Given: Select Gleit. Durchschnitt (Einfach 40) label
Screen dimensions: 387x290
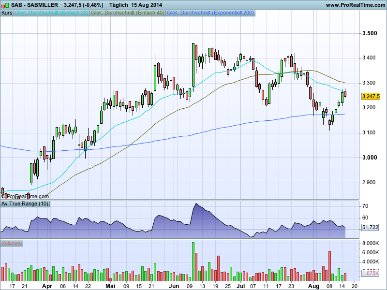Looking at the screenshot, I should [x=128, y=13].
